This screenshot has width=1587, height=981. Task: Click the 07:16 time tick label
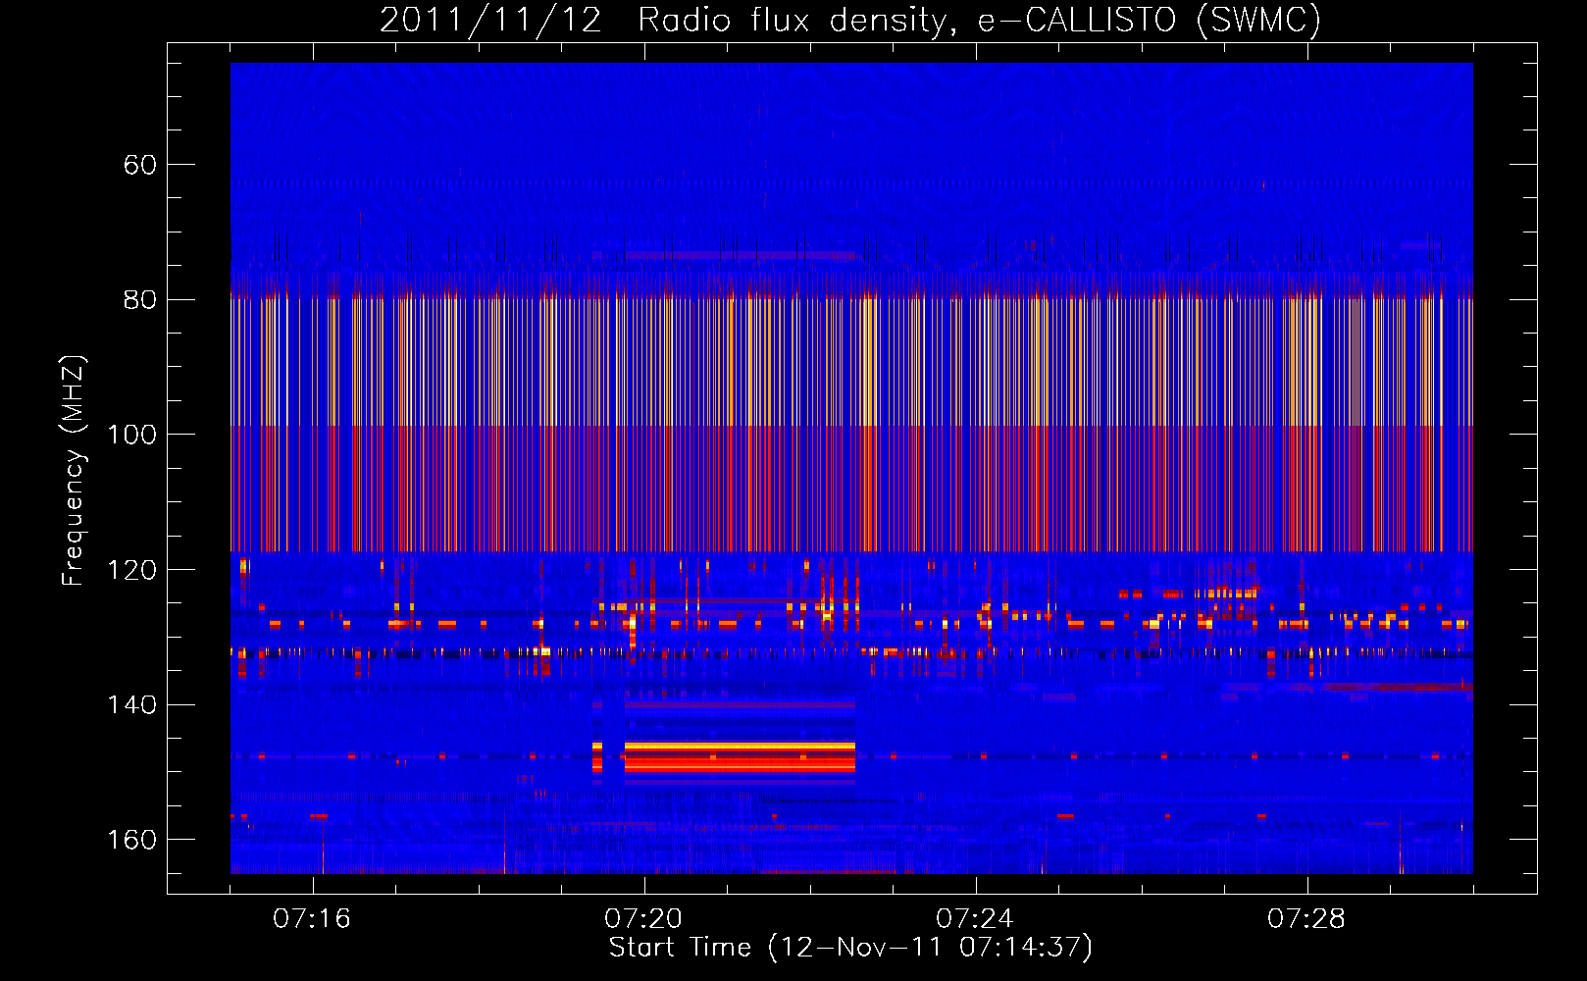[312, 919]
